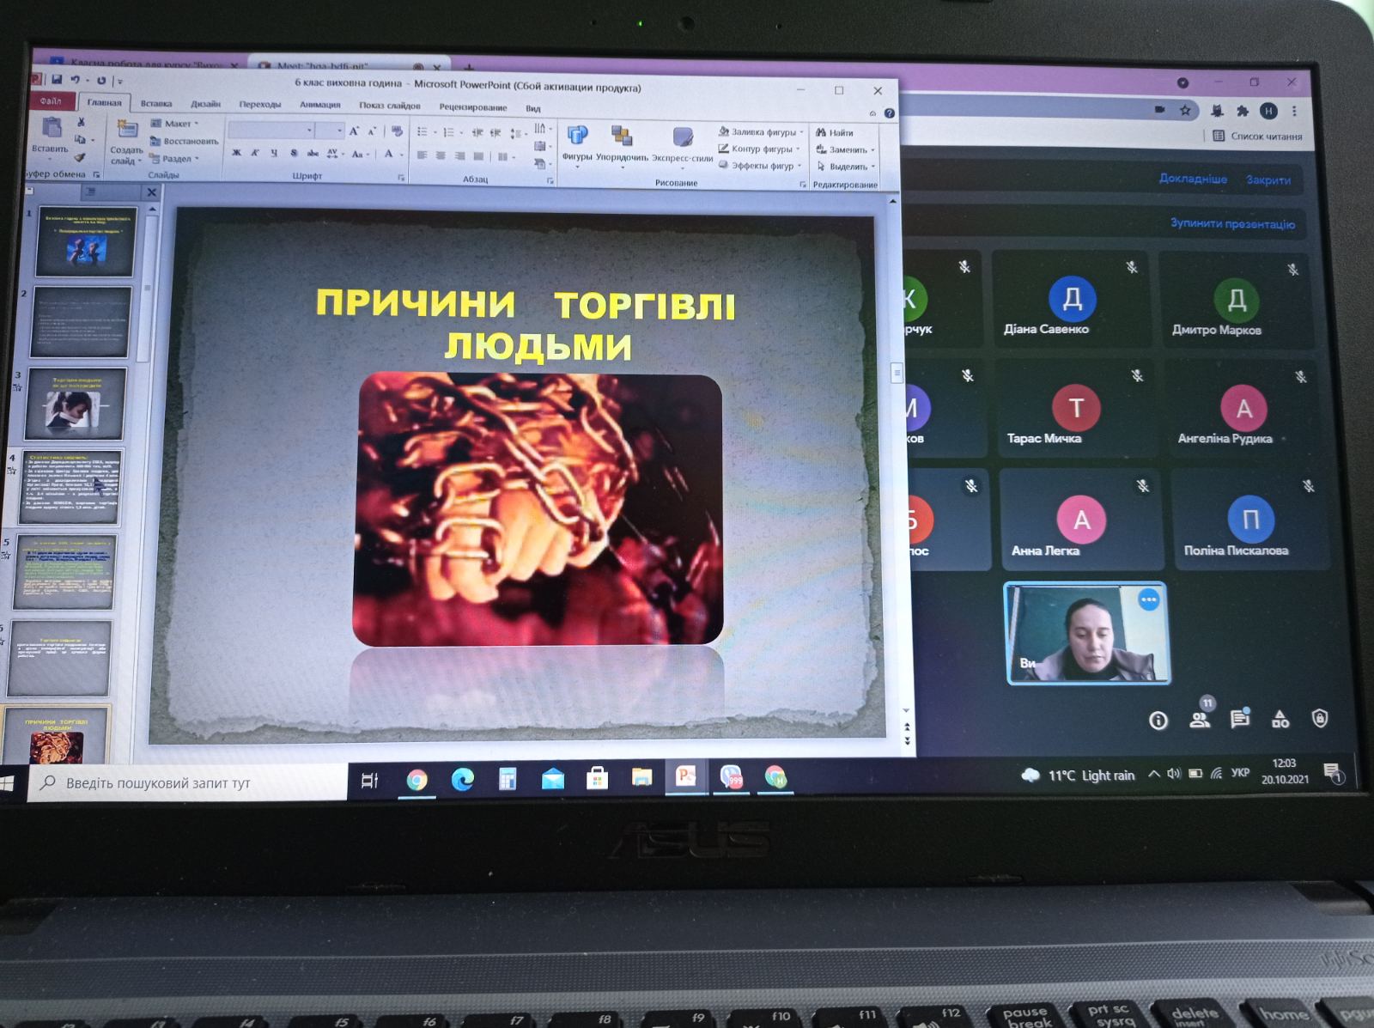Open Список читання reading list

point(1258,136)
